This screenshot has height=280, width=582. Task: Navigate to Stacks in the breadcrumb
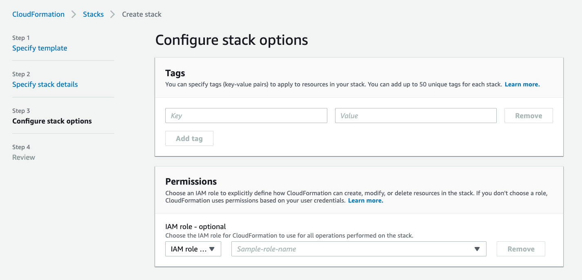tap(93, 14)
